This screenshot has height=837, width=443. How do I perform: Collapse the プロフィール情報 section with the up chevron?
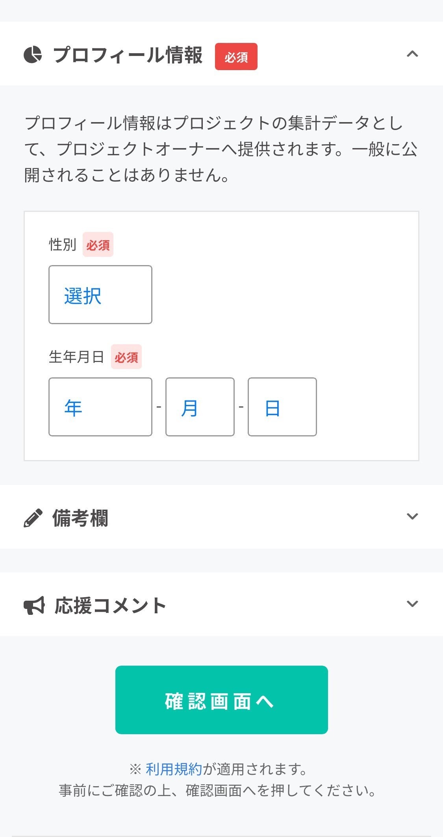coord(412,54)
